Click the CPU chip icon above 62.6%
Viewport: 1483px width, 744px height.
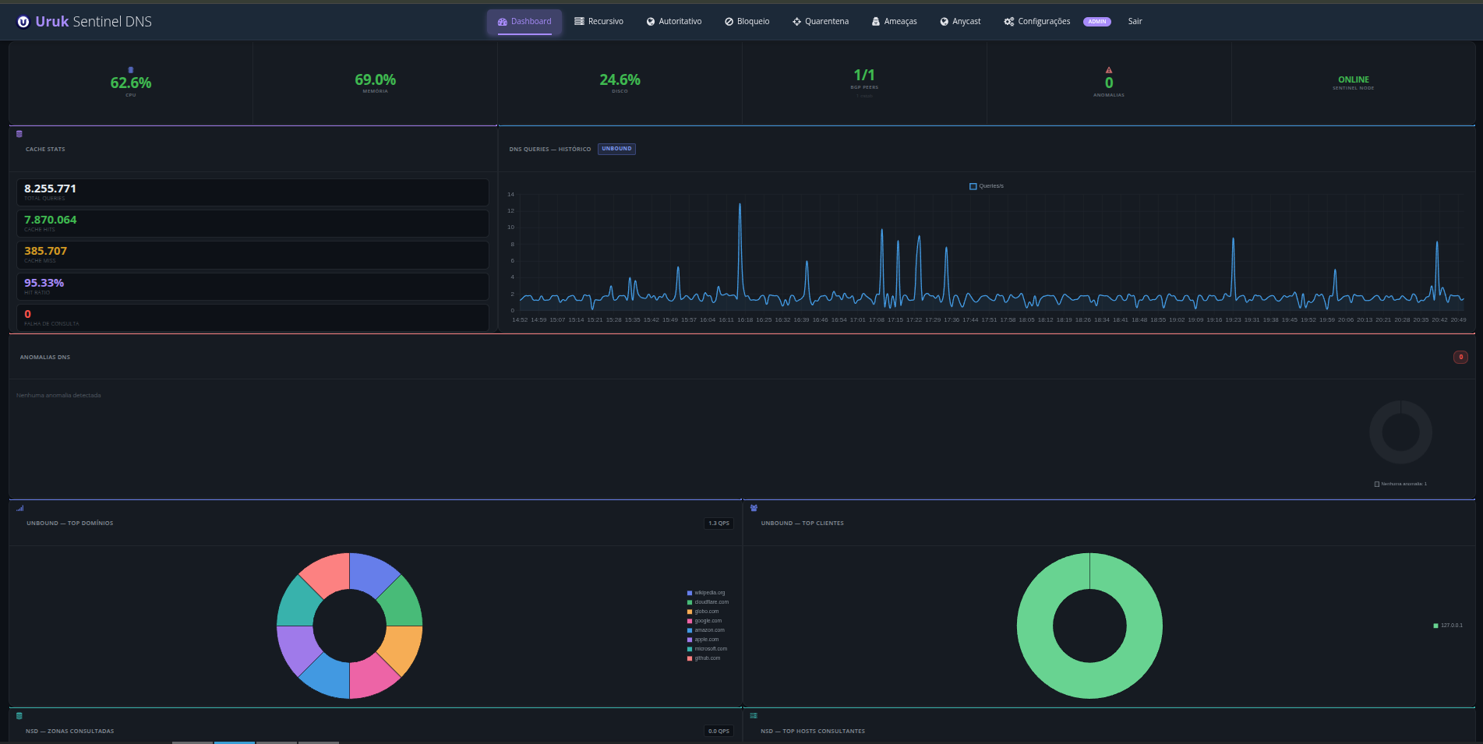pyautogui.click(x=131, y=70)
